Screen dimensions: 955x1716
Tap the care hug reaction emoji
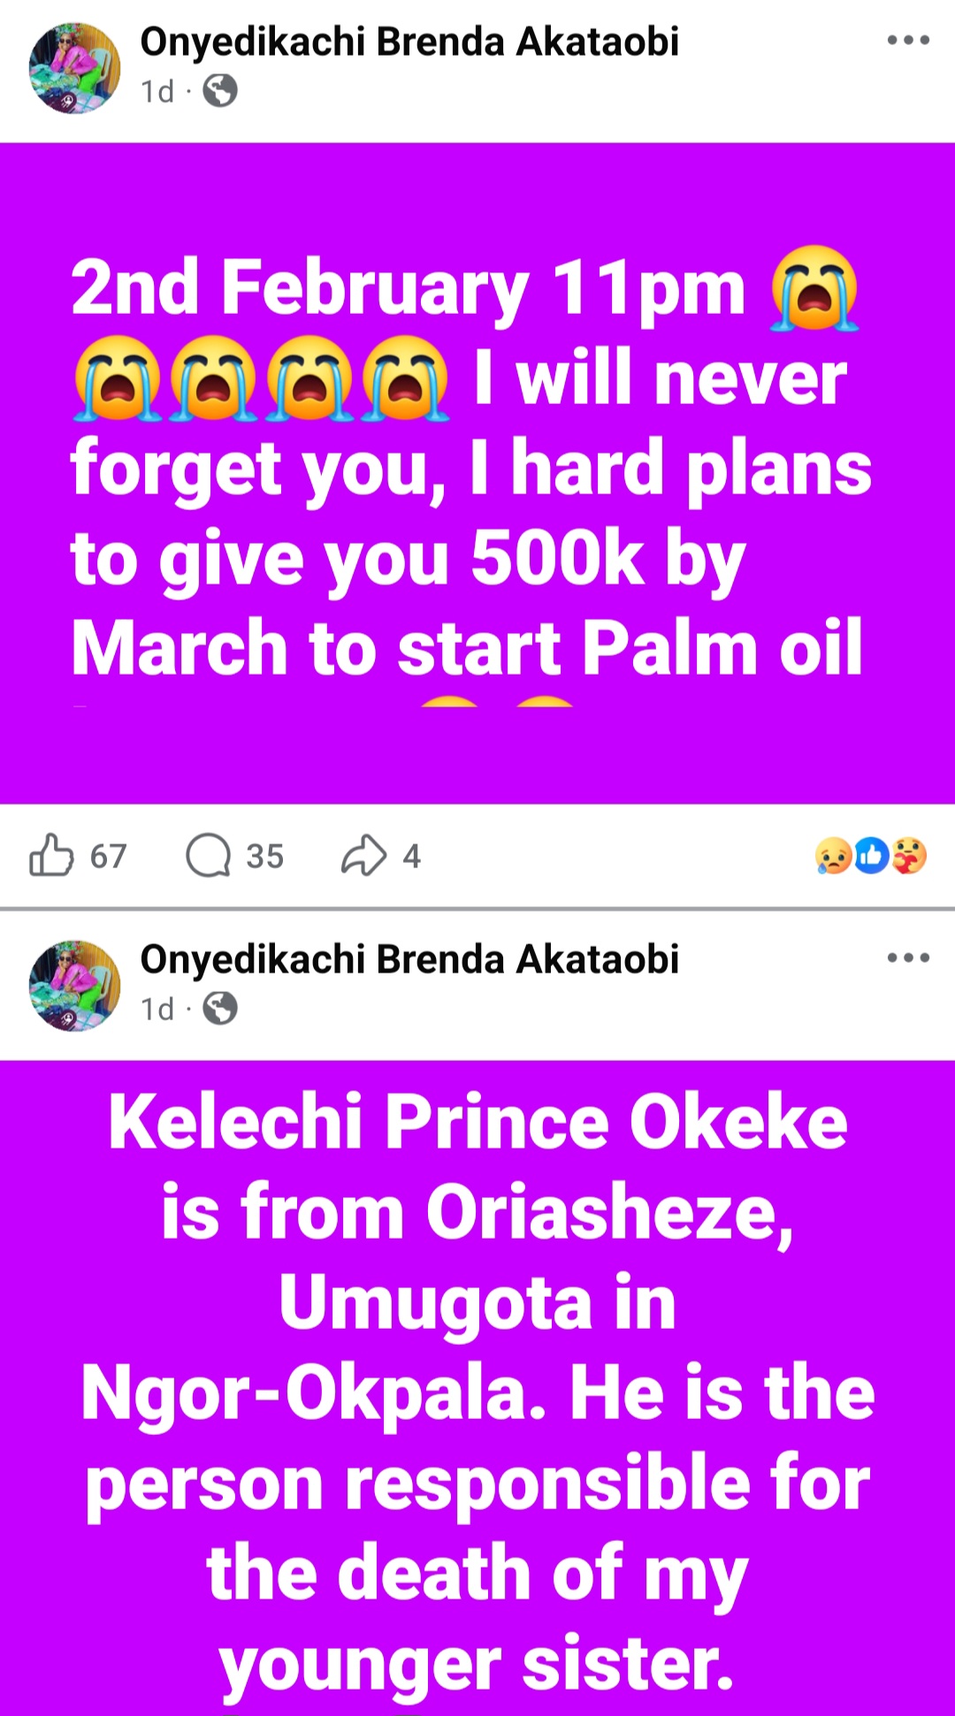909,855
